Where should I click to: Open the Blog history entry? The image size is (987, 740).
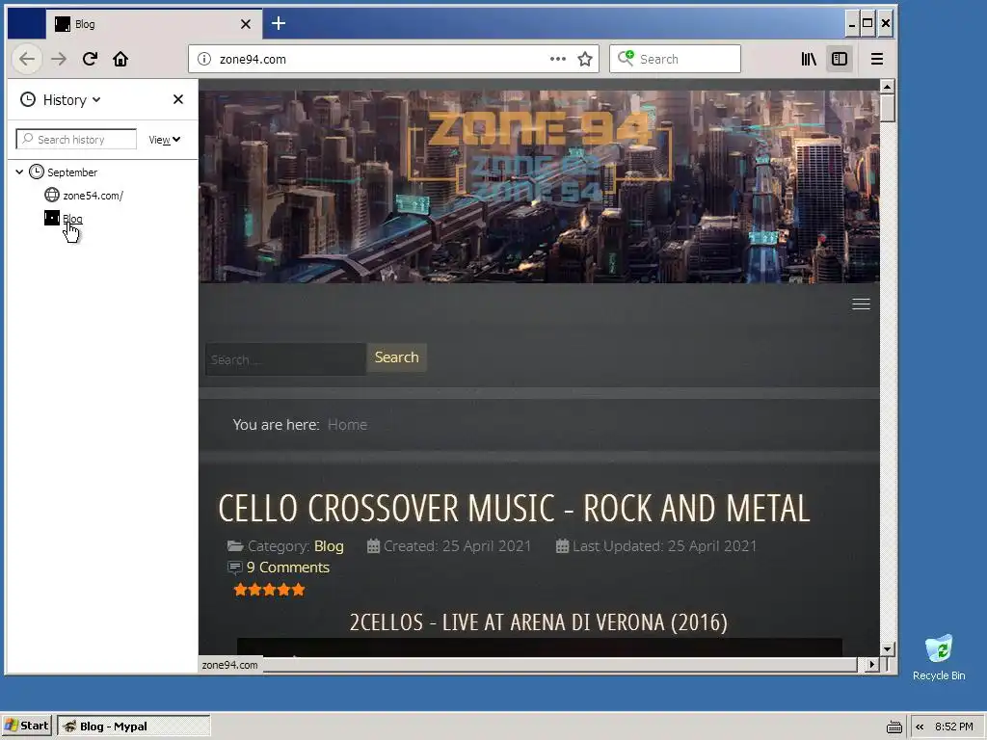point(72,219)
